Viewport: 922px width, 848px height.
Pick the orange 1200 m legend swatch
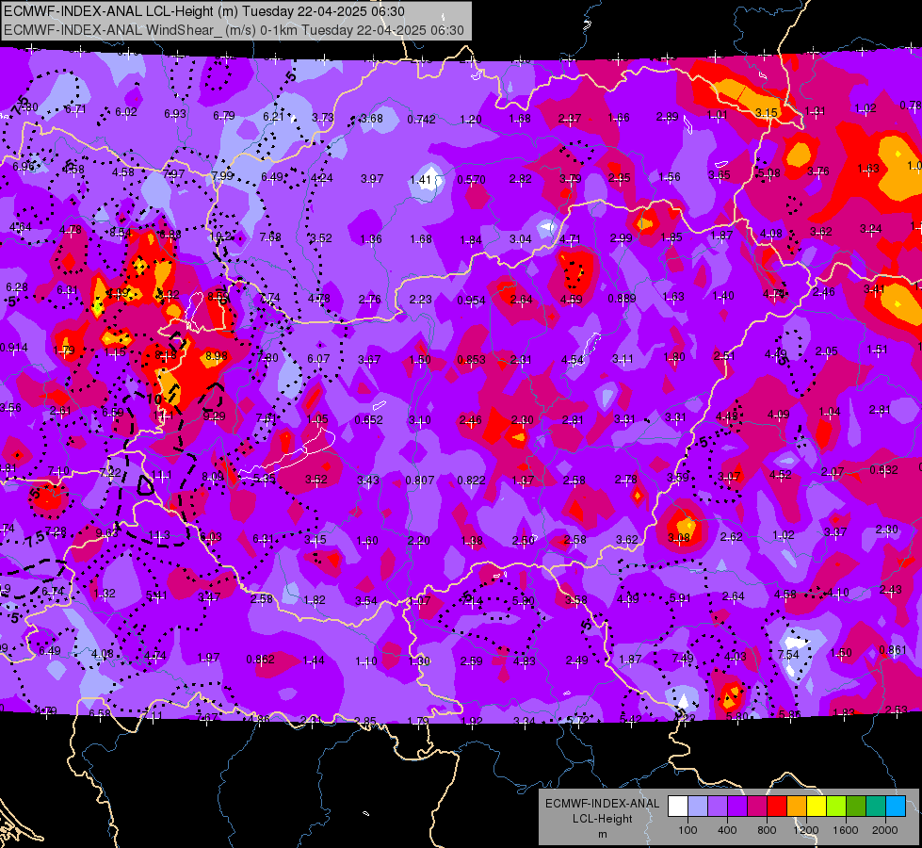coord(796,807)
